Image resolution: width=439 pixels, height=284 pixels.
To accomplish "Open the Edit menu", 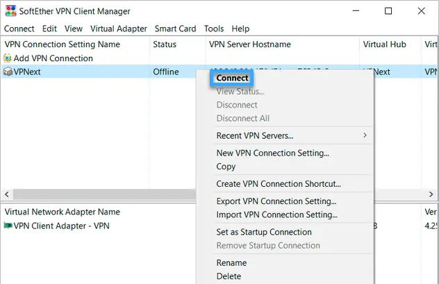I will 49,28.
